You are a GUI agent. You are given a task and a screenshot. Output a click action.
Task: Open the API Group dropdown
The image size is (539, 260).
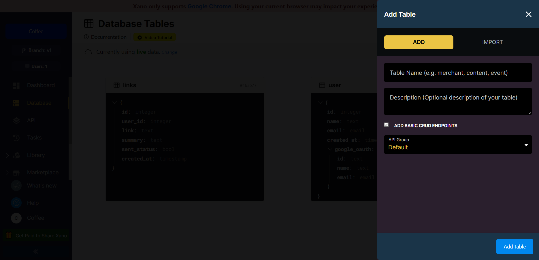[x=458, y=144]
